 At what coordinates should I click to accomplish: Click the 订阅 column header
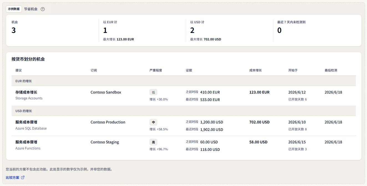click(94, 70)
